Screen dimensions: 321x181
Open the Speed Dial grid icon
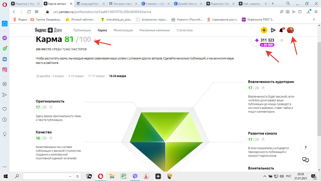tap(36, 12)
